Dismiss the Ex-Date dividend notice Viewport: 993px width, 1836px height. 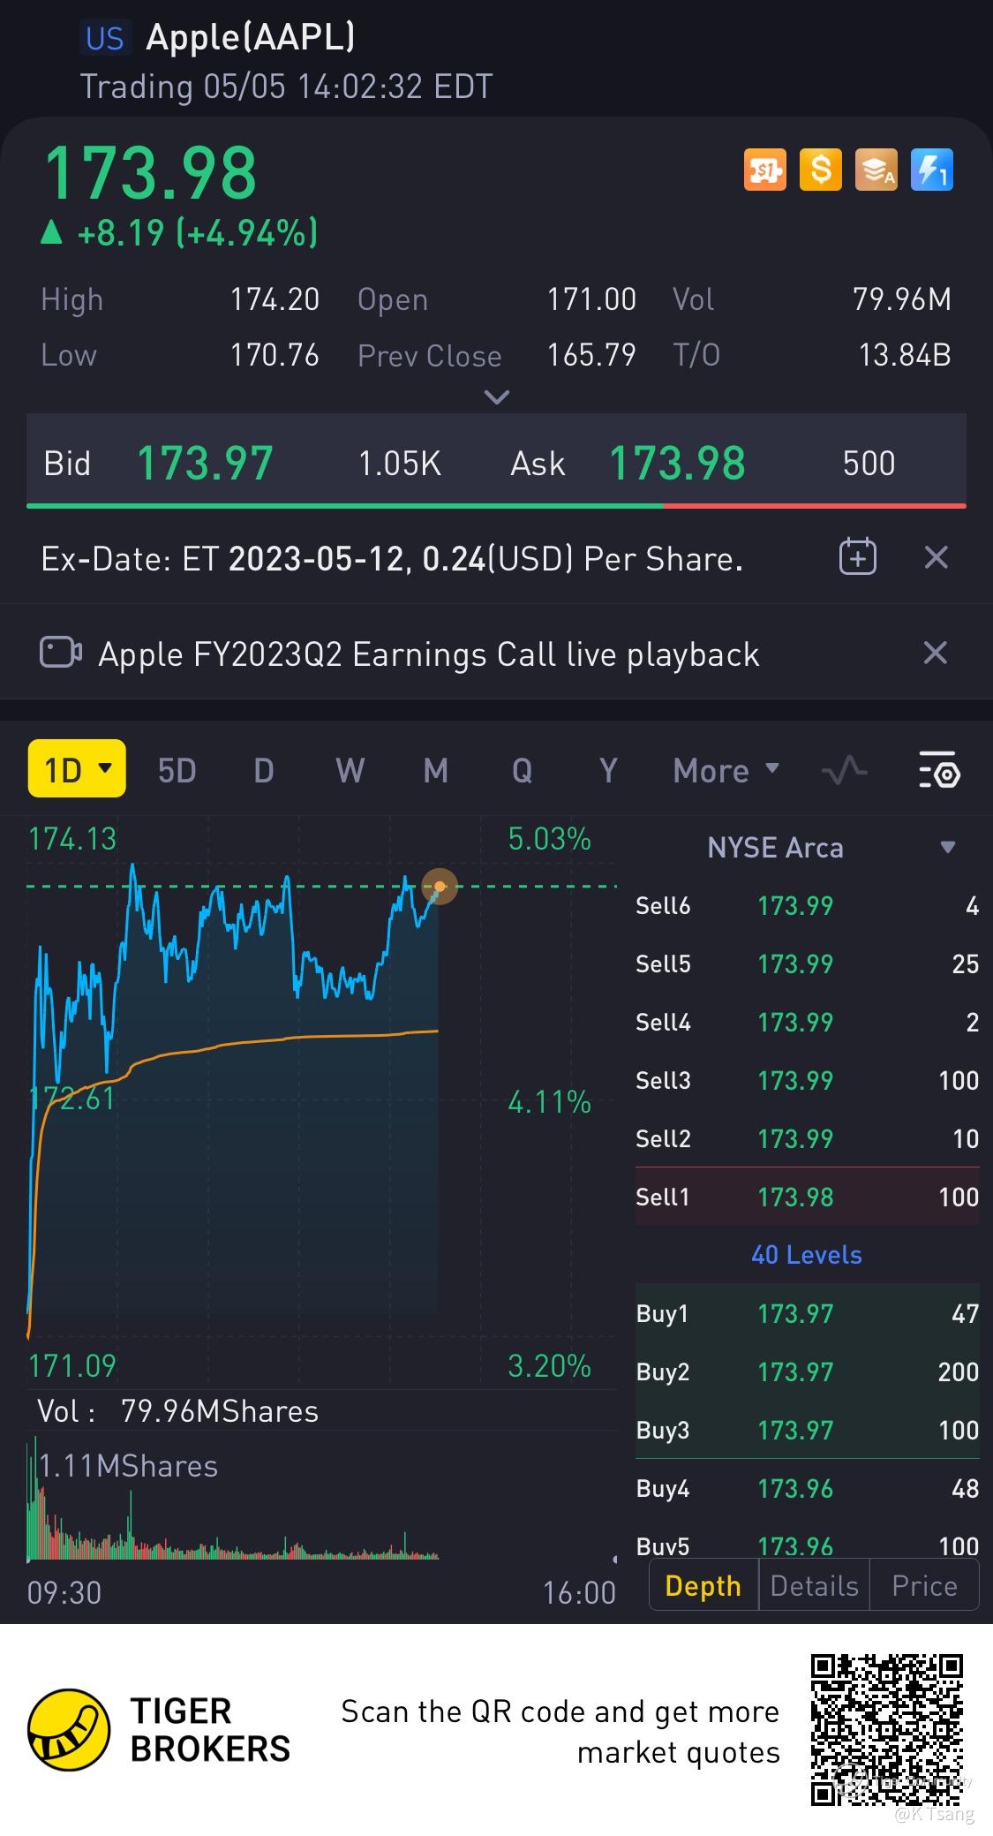click(936, 557)
